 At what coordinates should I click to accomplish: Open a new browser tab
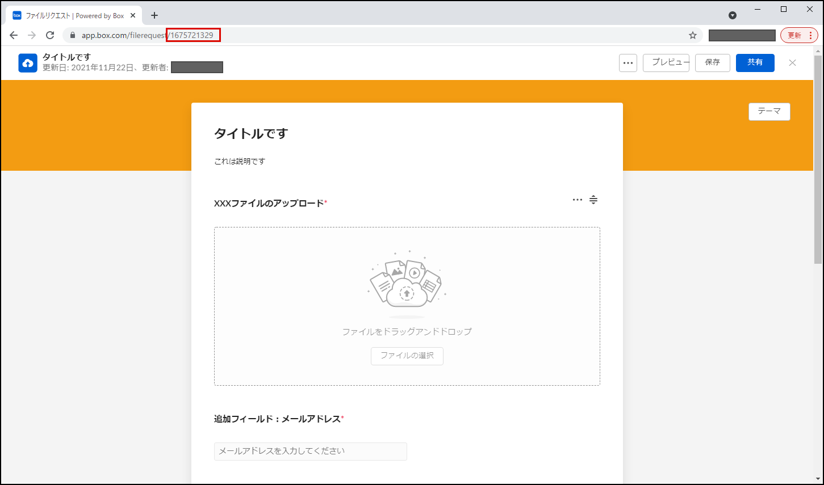pyautogui.click(x=154, y=15)
